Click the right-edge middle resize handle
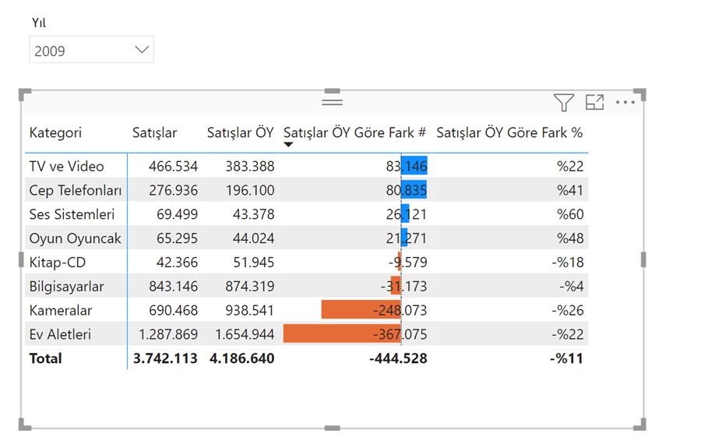701x444 pixels. click(x=643, y=259)
